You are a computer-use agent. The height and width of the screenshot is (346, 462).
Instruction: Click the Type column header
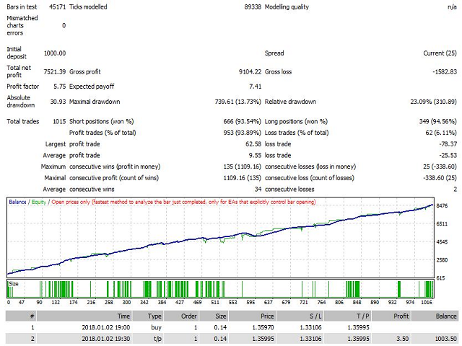(155, 315)
